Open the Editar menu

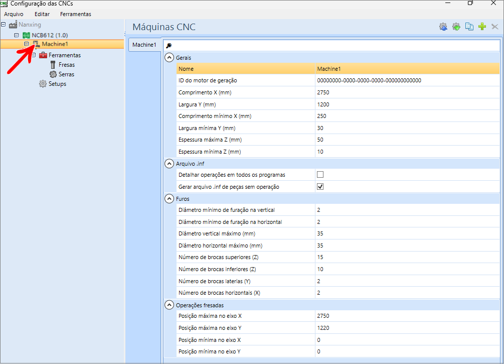coord(42,14)
